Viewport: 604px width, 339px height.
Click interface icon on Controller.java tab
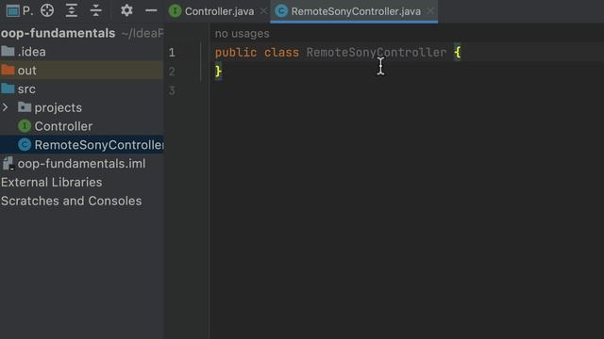pos(175,10)
